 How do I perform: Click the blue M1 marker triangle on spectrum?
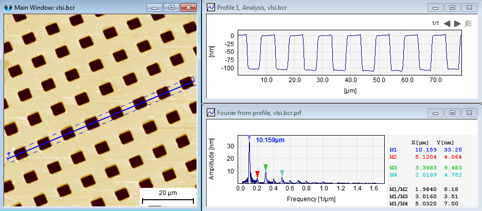249,137
